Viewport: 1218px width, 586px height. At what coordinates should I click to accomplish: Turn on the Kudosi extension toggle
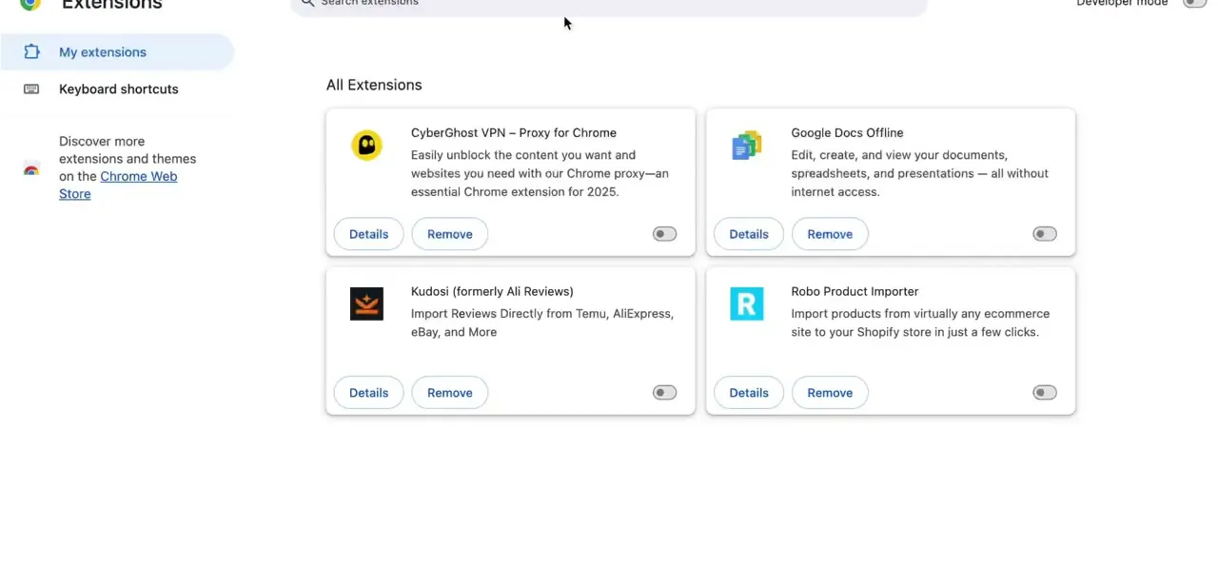pos(664,393)
